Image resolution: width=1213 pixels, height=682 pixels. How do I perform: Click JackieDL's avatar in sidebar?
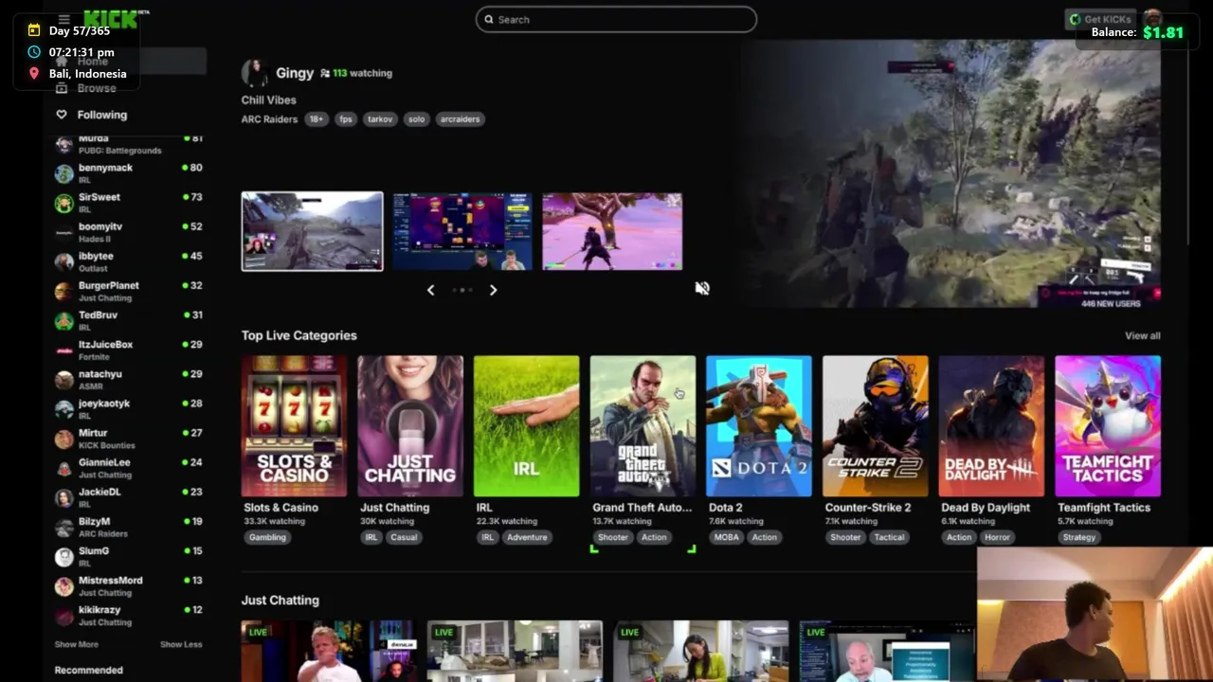(x=63, y=497)
